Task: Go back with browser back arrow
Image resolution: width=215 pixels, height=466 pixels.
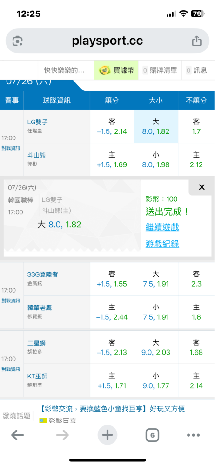Action: point(18,435)
